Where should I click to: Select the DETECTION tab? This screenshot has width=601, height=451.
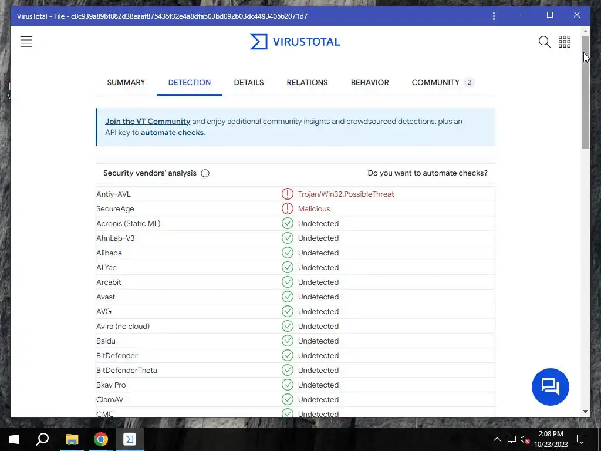pyautogui.click(x=190, y=82)
